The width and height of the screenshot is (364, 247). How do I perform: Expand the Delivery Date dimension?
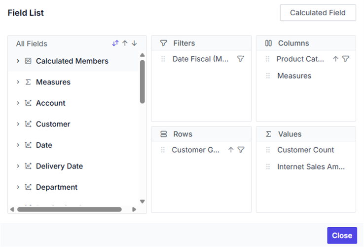(18, 166)
